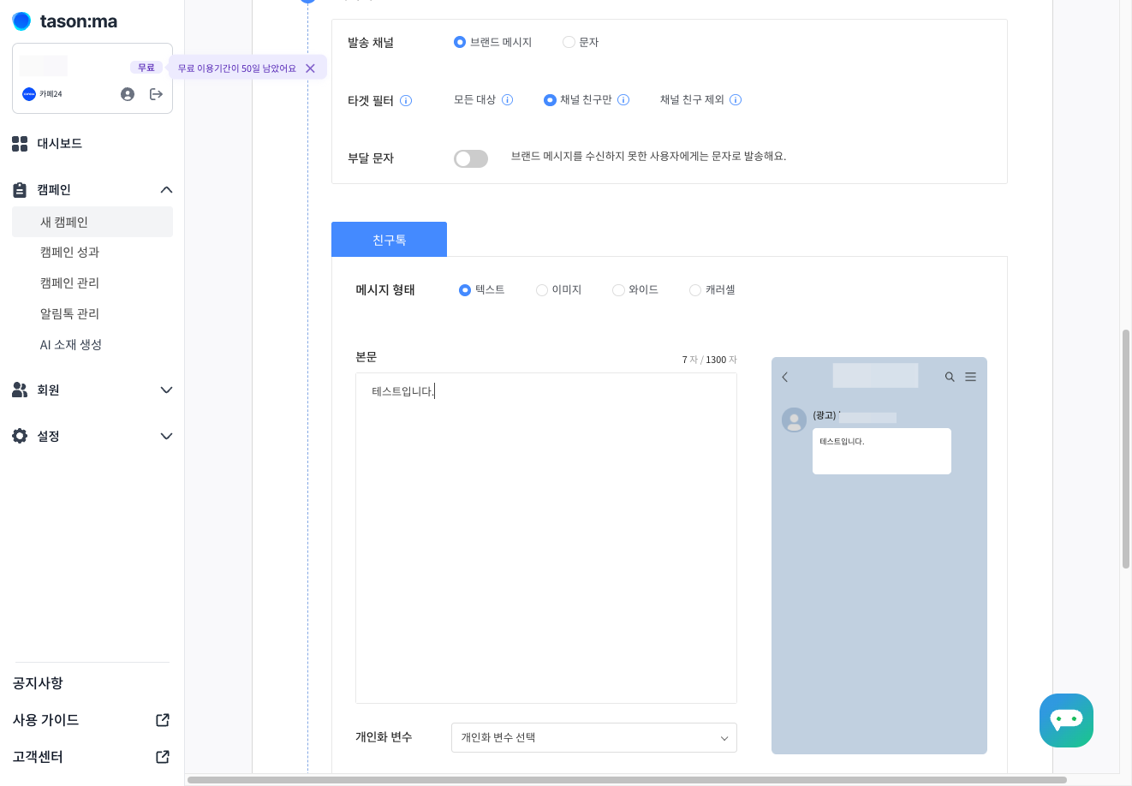Screen dimensions: 1132x786
Task: Open 사용 가이드 external link icon
Action: tap(163, 720)
